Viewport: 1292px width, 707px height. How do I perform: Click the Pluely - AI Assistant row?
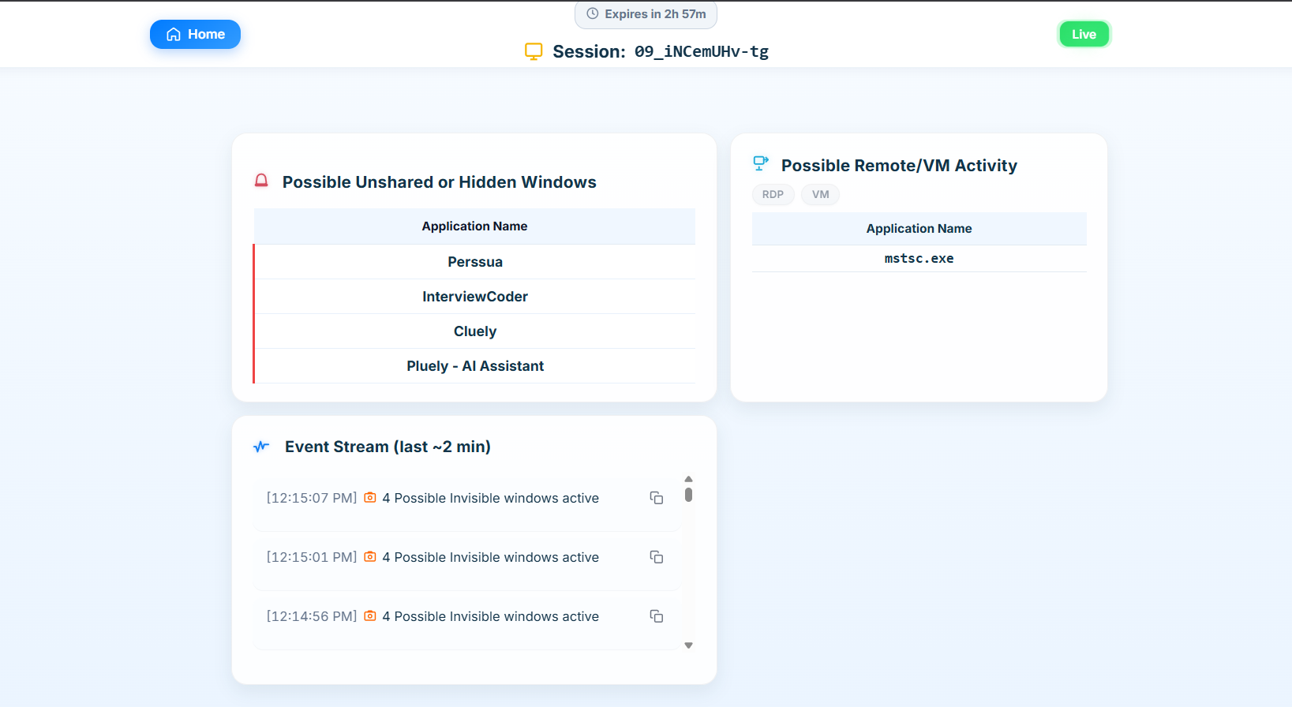474,366
